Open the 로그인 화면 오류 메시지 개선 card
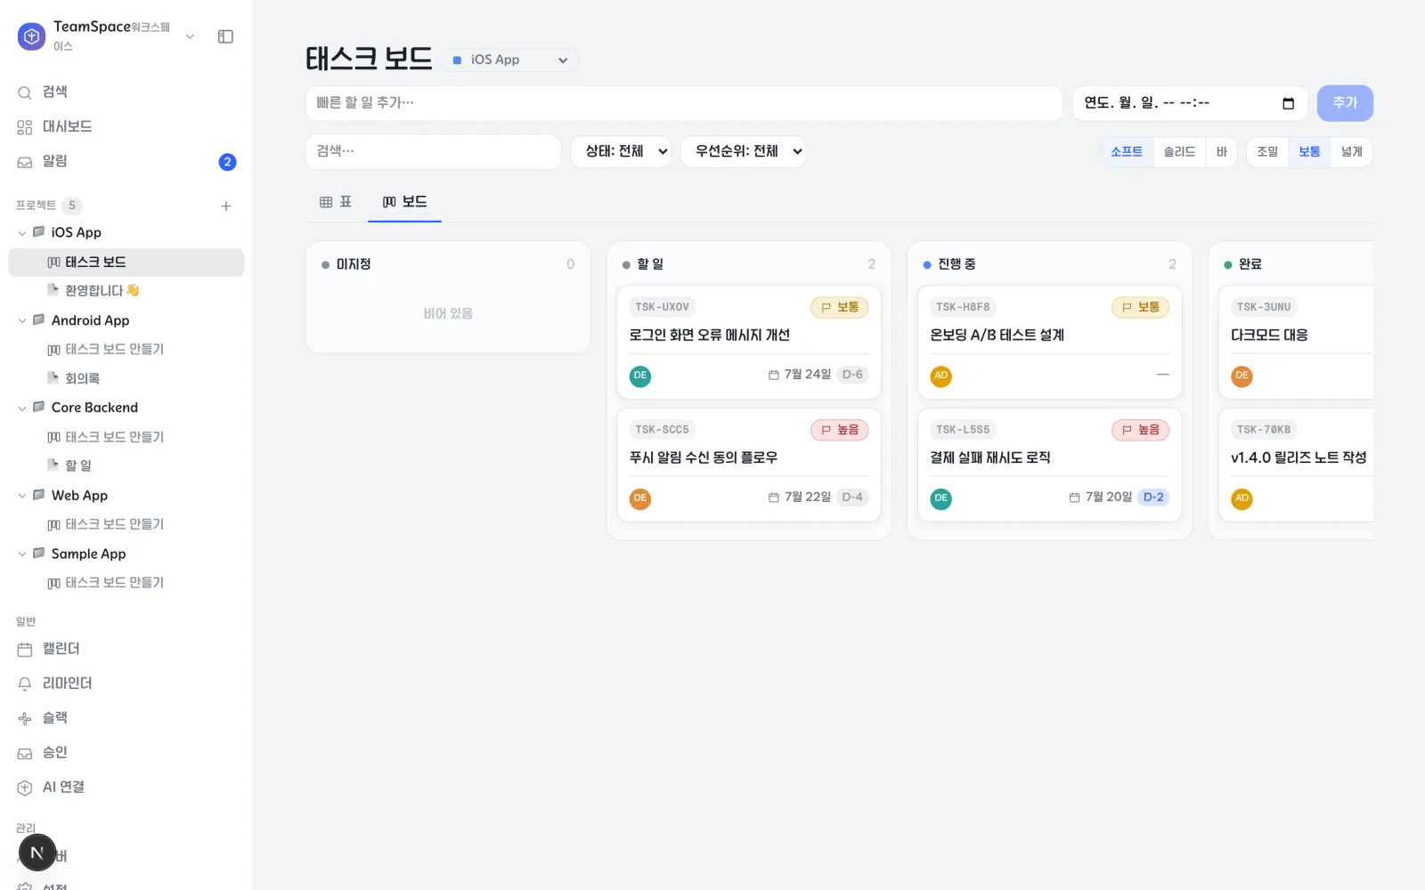This screenshot has height=890, width=1425. [749, 342]
